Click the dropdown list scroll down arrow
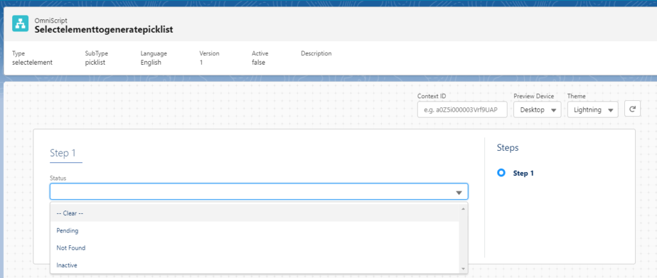The height and width of the screenshot is (278, 657). [x=463, y=268]
